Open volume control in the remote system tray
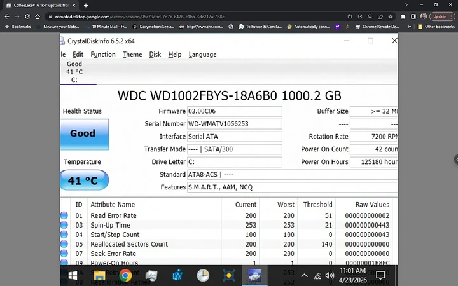 point(330,275)
